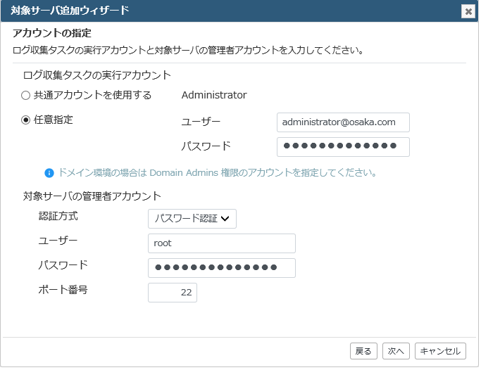Click the 対象サーバの管理者アカウント section label
Viewport: 481px width, 370px height.
pos(92,196)
